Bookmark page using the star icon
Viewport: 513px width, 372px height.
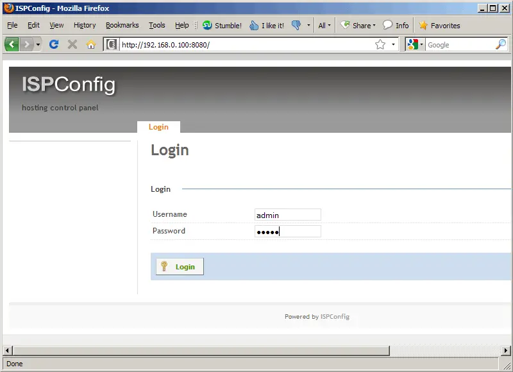coord(380,44)
